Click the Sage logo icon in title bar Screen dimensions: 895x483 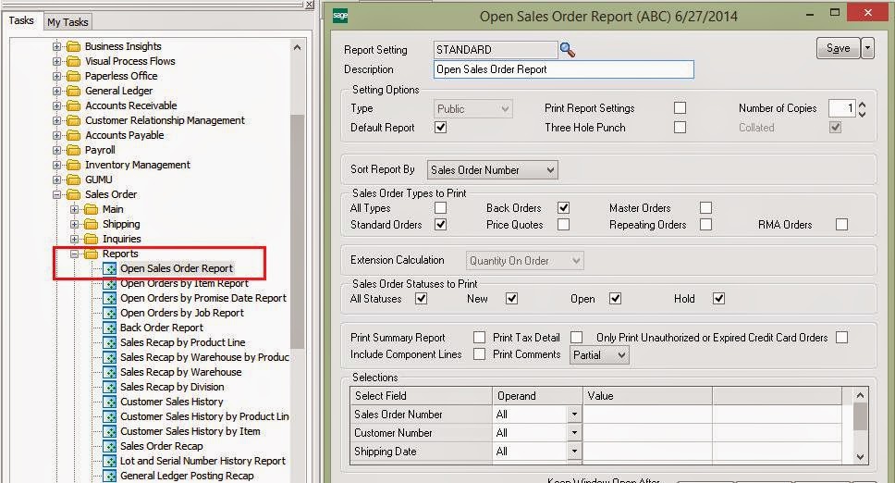(x=340, y=16)
